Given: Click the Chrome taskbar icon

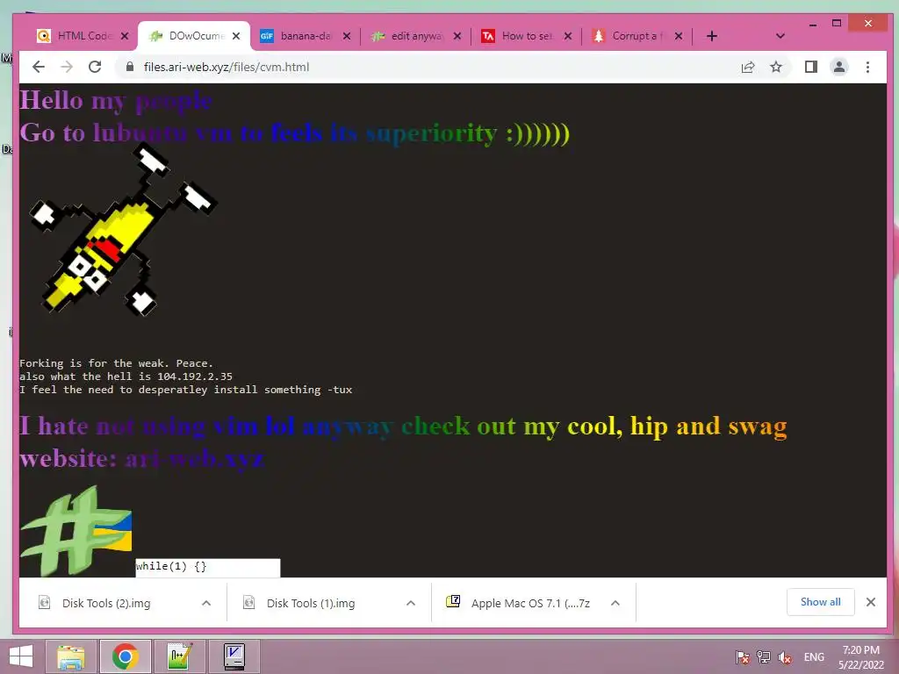Looking at the screenshot, I should point(125,656).
